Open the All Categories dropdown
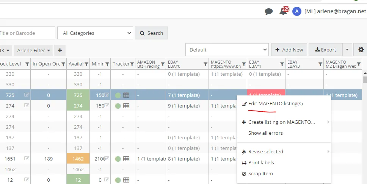This screenshot has height=184, width=367. click(95, 33)
